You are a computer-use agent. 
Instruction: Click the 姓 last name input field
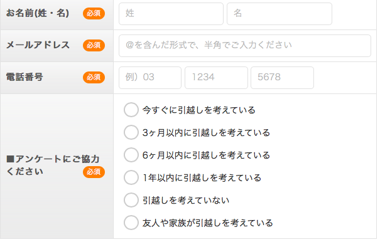[171, 14]
